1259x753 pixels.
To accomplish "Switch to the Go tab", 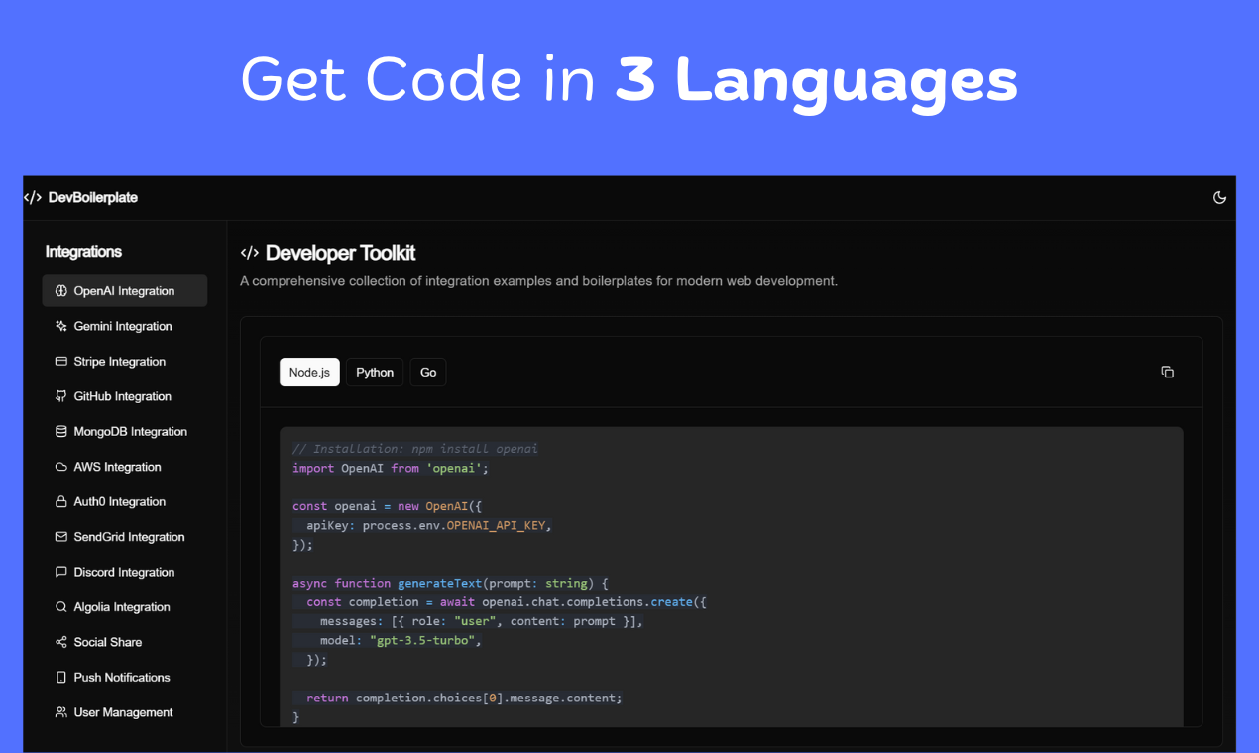I will [428, 373].
